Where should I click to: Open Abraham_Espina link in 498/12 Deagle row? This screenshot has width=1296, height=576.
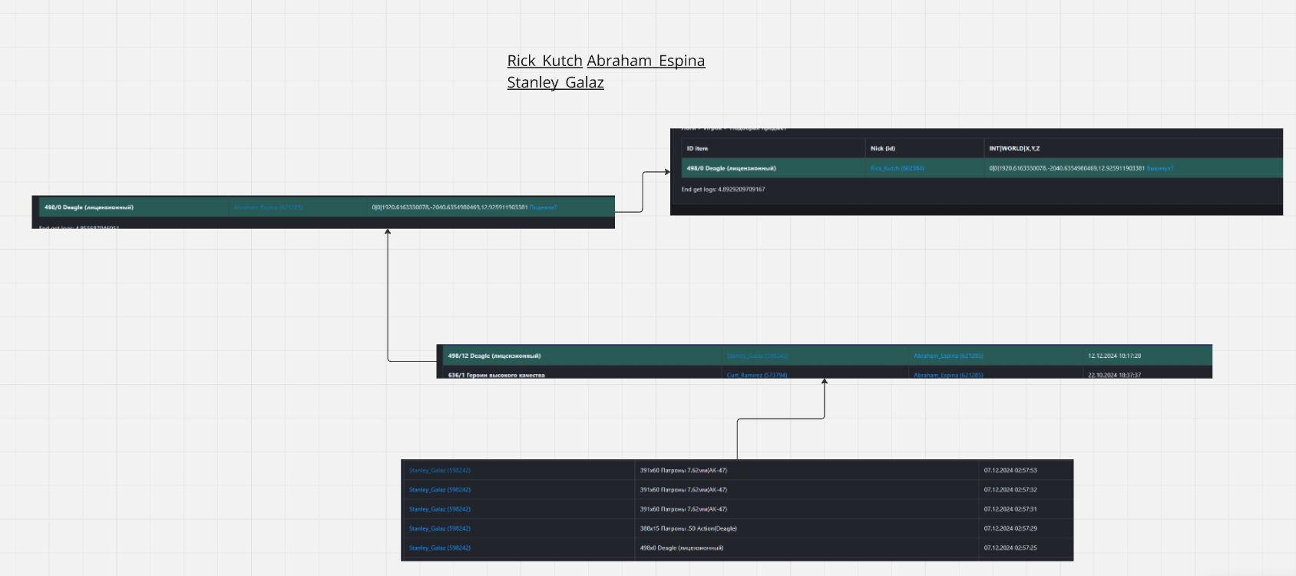point(947,356)
